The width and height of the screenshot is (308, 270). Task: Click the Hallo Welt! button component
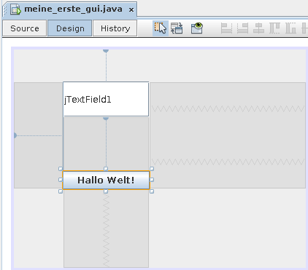point(106,180)
